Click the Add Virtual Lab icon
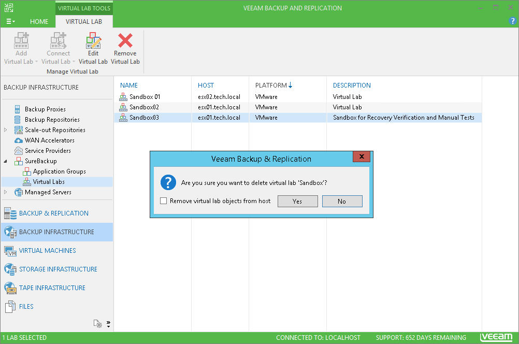This screenshot has width=519, height=344. click(21, 40)
